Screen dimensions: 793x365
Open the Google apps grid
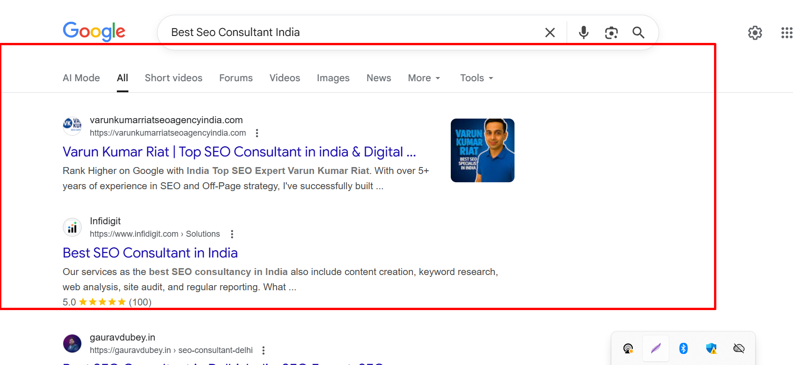click(787, 33)
